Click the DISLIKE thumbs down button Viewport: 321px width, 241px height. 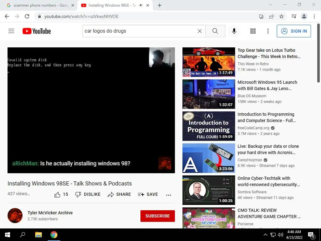[x=88, y=194]
